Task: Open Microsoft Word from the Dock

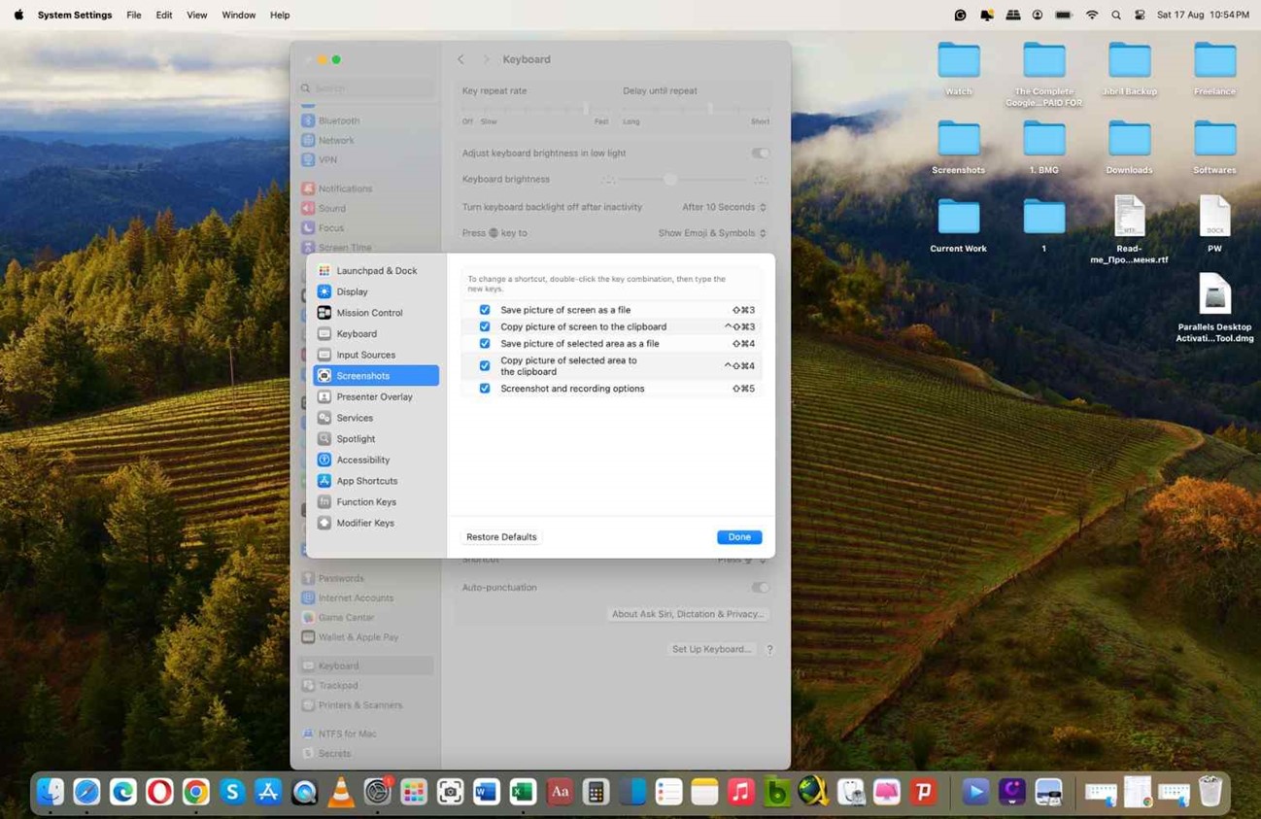Action: (487, 792)
